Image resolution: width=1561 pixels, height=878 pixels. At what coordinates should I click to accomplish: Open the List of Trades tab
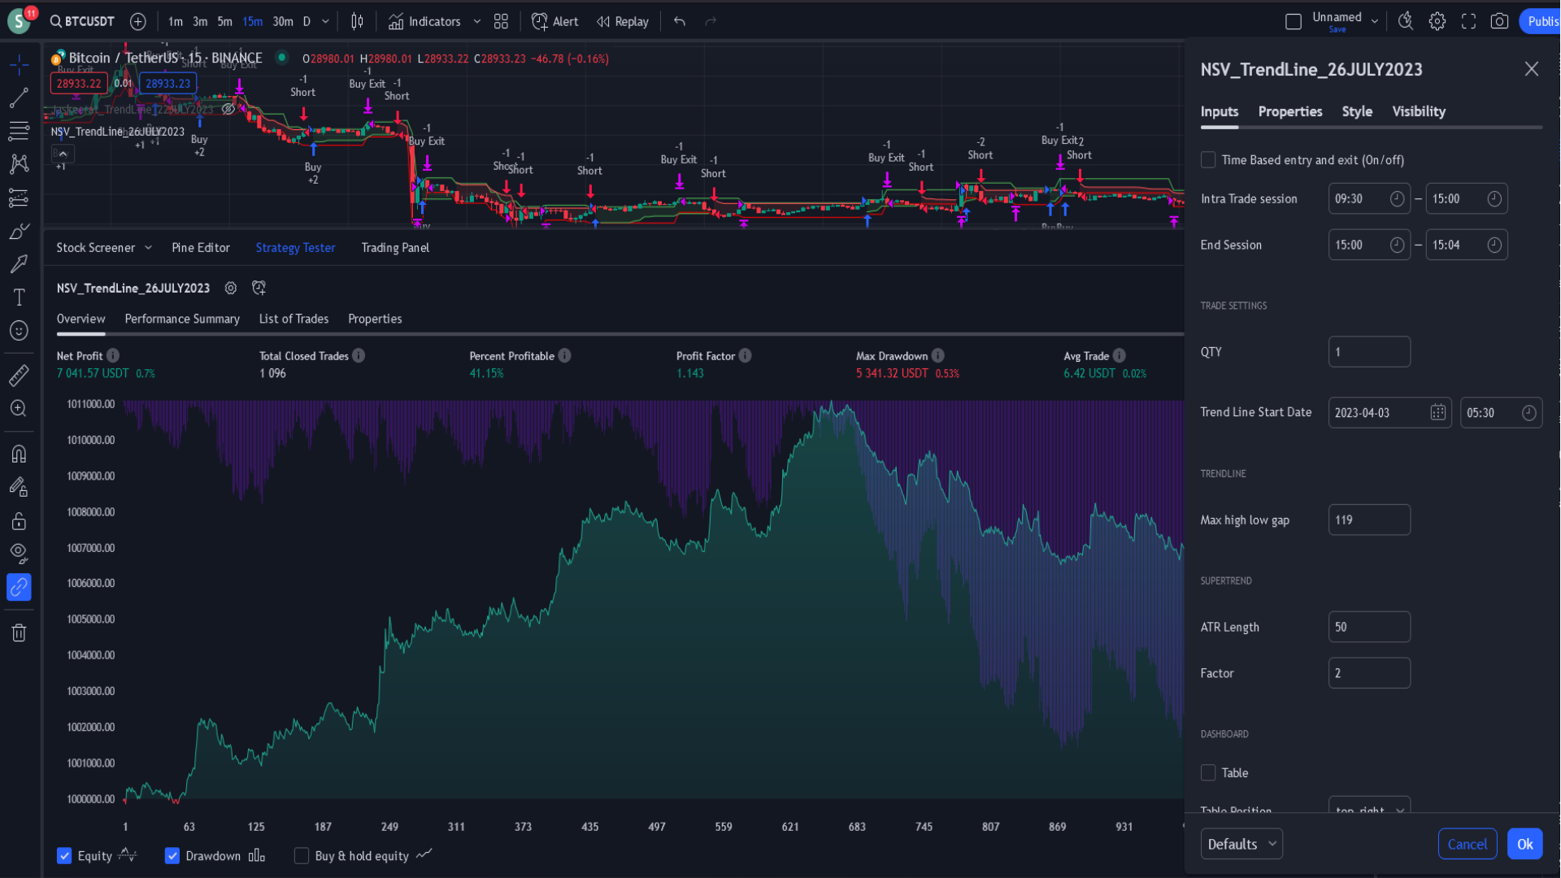(x=294, y=319)
